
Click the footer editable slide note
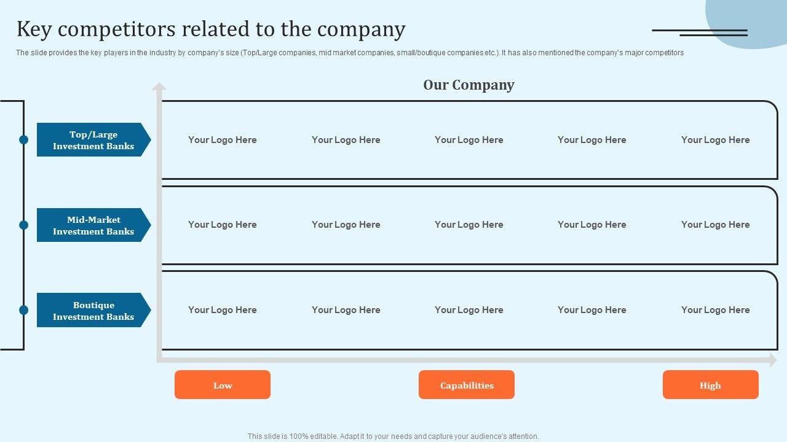point(393,436)
